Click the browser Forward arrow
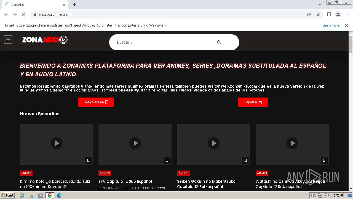The width and height of the screenshot is (353, 199). click(x=15, y=14)
